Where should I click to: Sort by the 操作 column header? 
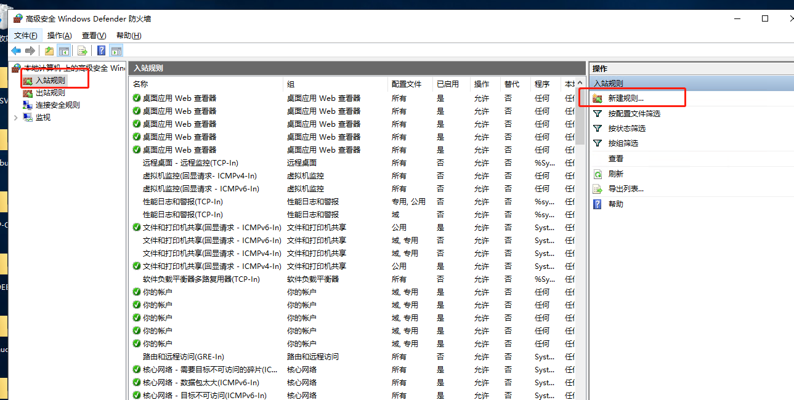pos(485,84)
